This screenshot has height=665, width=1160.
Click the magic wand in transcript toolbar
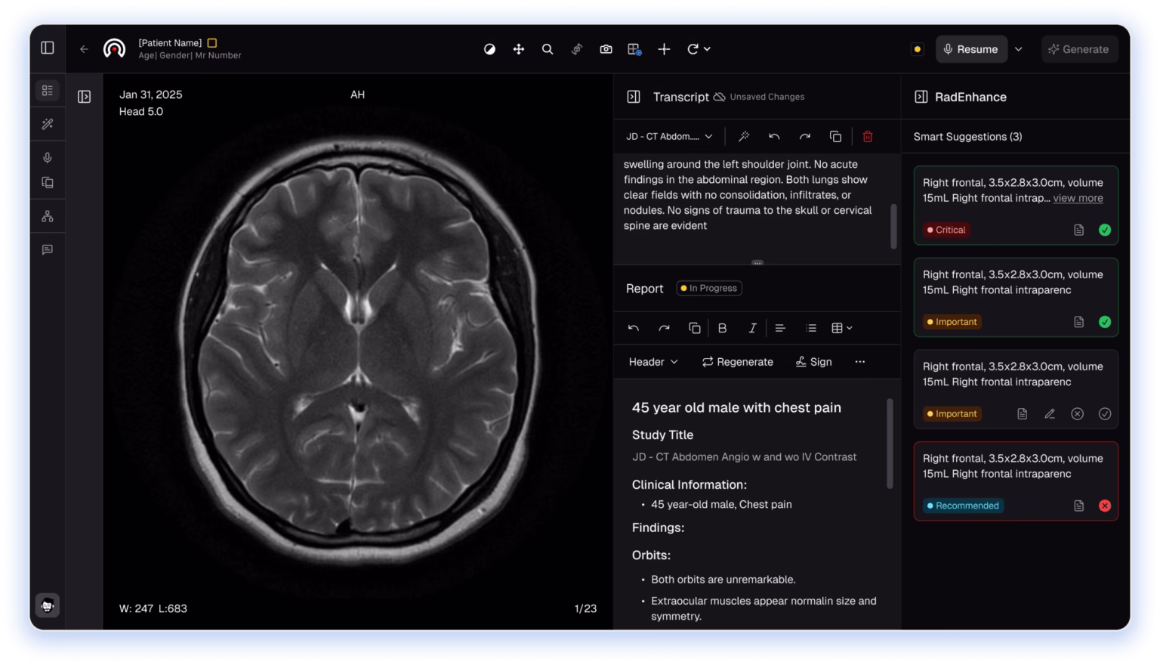pos(744,137)
